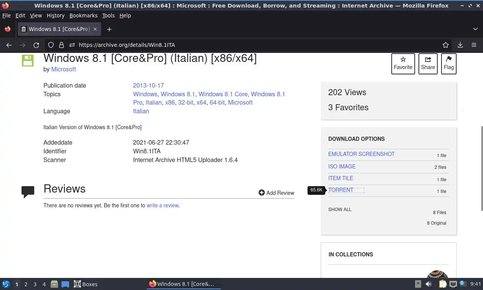The image size is (483, 290).
Task: Open site permissions icon in address bar
Action: point(72,45)
